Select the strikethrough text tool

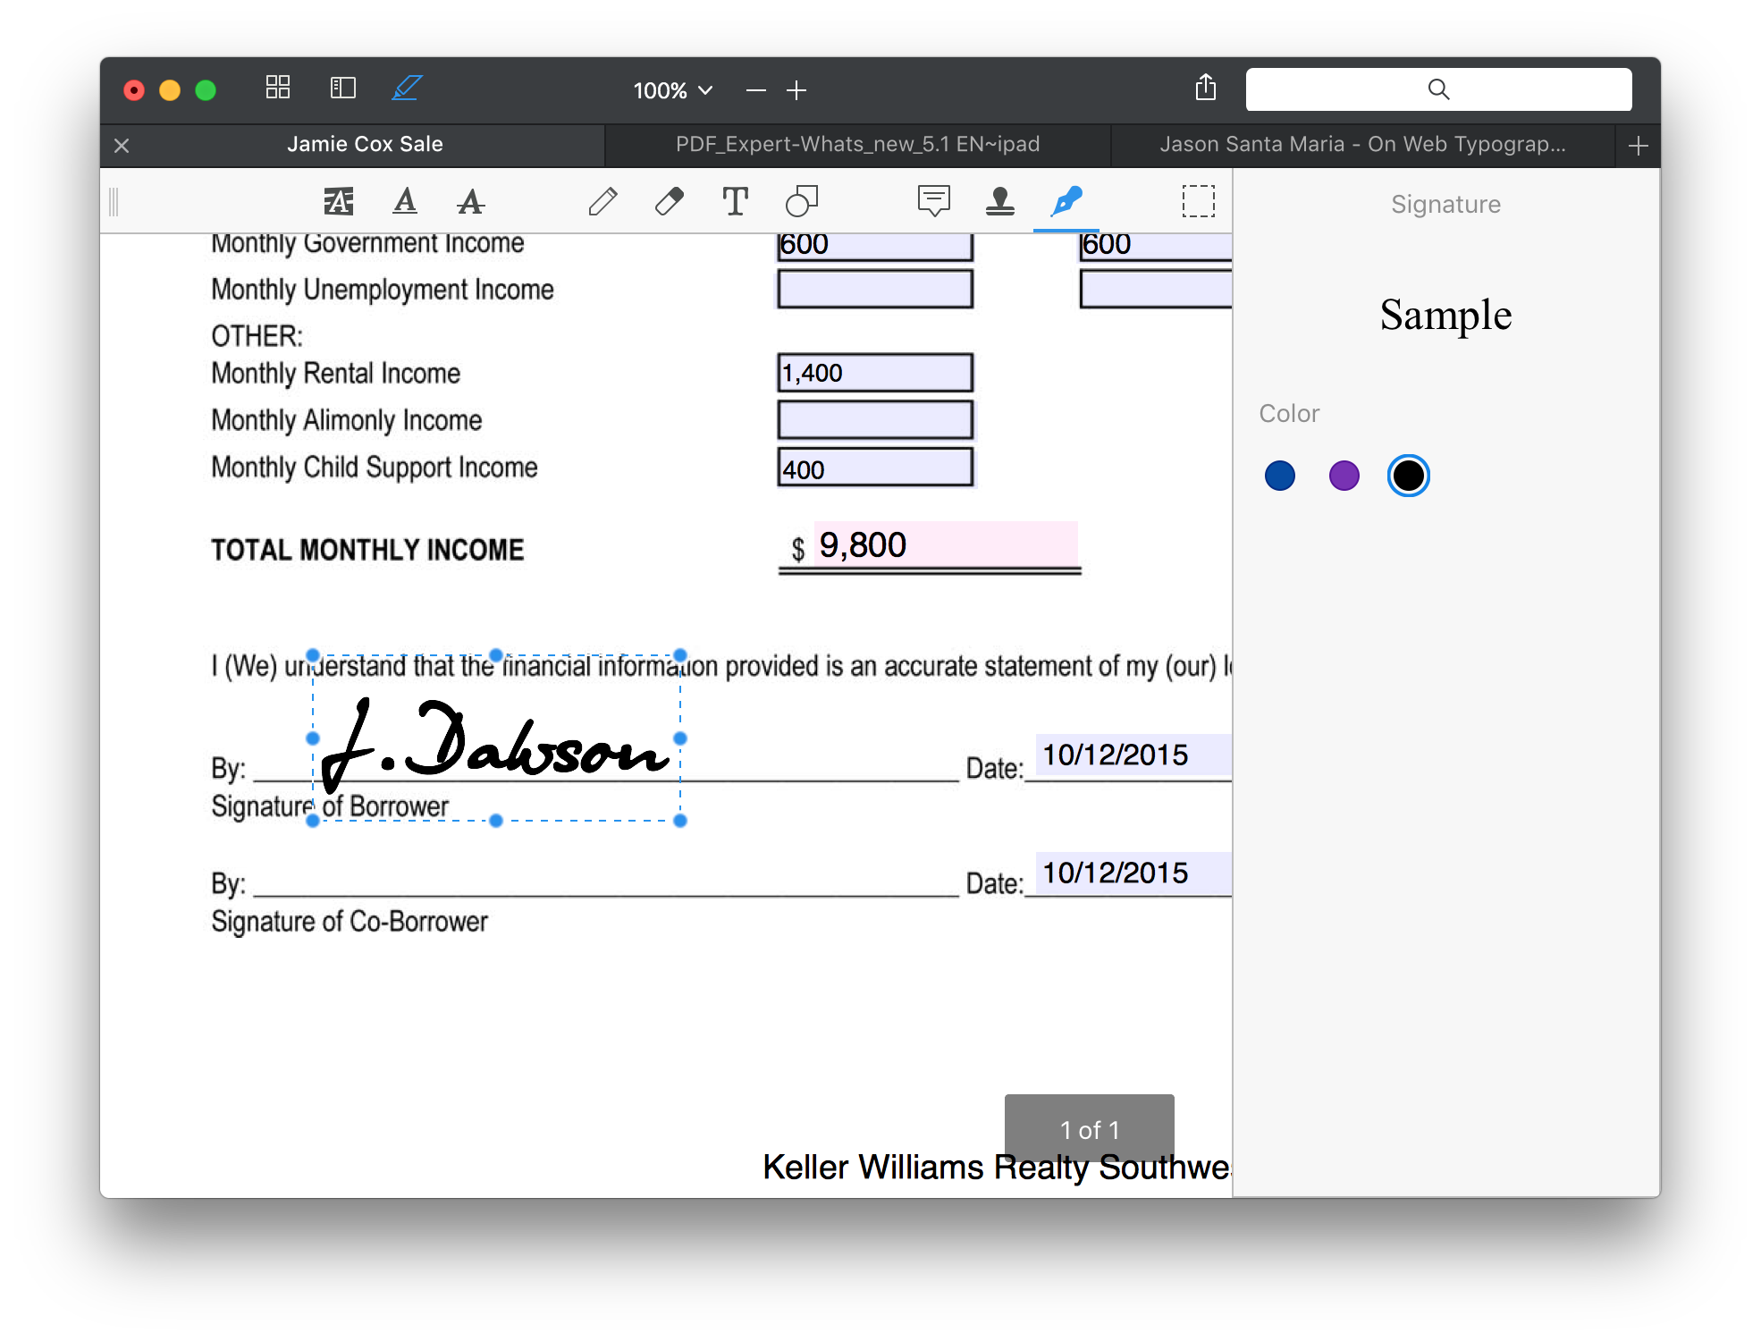tap(471, 201)
